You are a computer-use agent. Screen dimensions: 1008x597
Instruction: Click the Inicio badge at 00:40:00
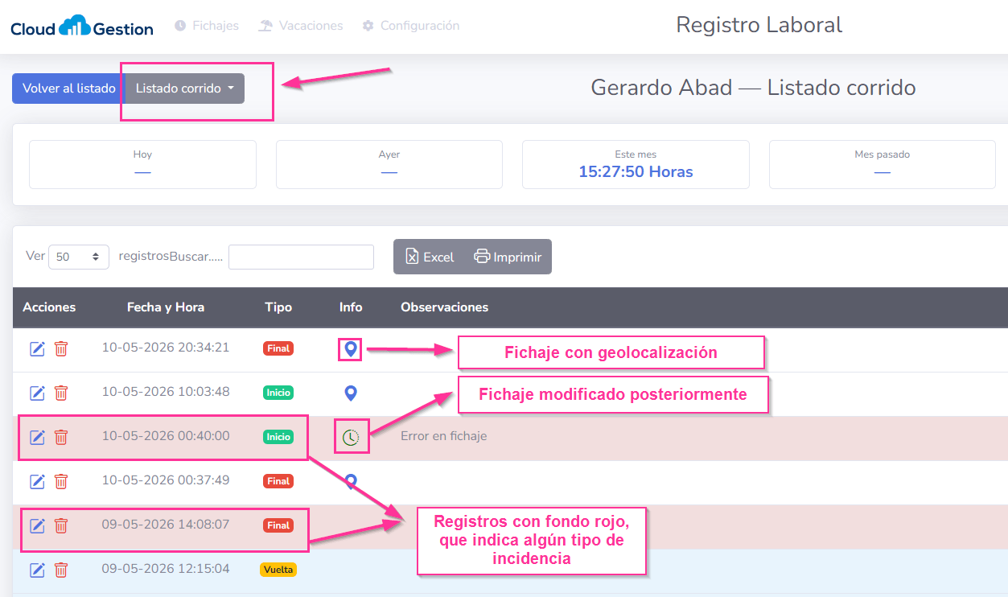point(278,437)
